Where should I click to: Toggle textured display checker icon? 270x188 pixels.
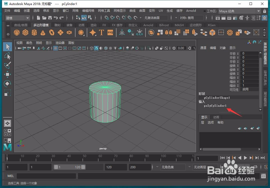(x=110, y=48)
